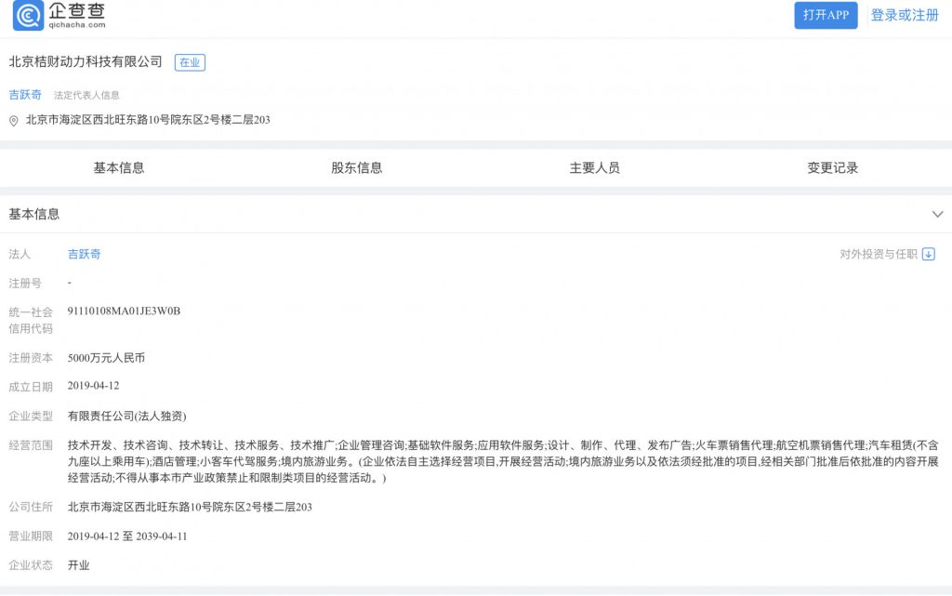Click the 5000万元人民币 registered capital value
The width and height of the screenshot is (952, 596).
click(106, 357)
